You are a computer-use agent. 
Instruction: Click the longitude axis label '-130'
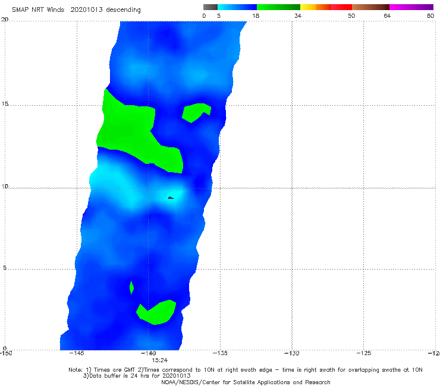point(292,353)
